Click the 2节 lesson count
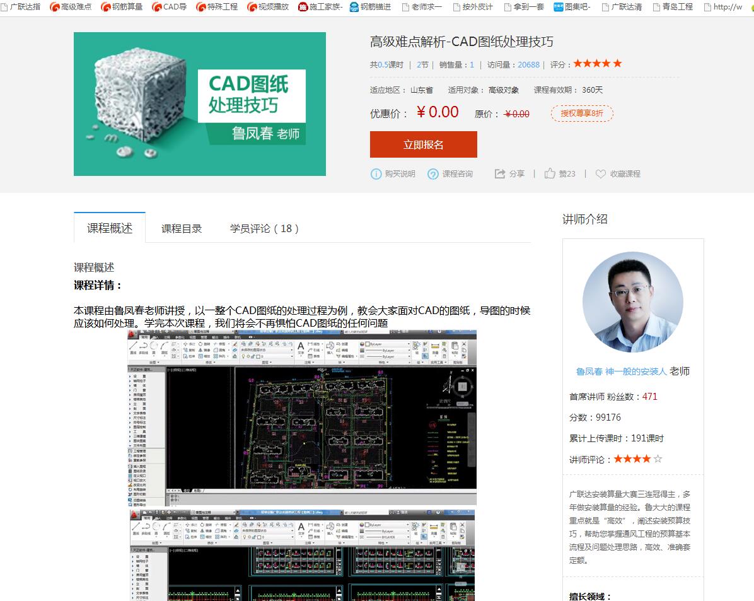 click(422, 64)
